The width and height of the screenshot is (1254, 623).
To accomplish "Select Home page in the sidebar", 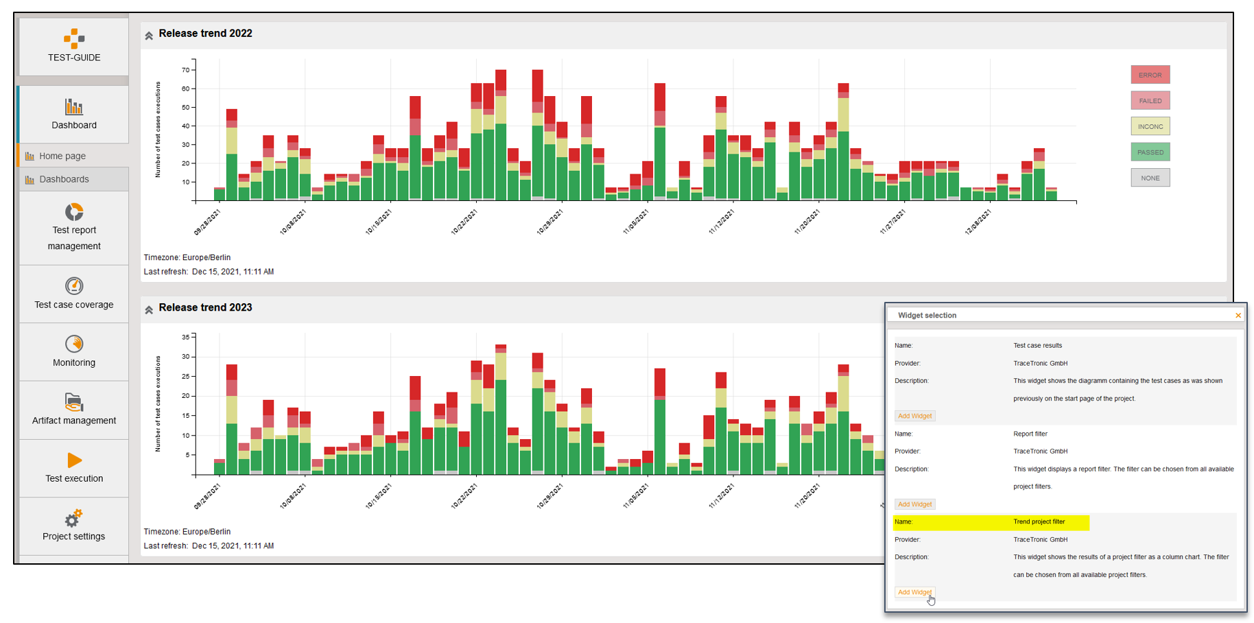I will coord(62,156).
